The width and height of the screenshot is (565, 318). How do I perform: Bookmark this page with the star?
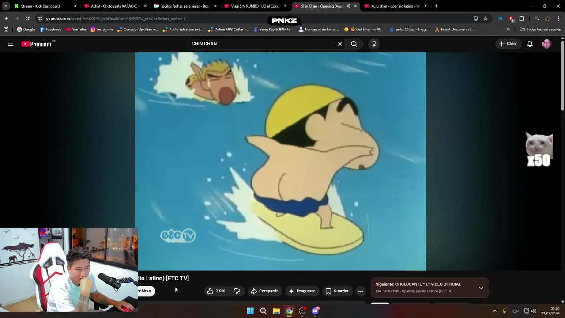pyautogui.click(x=486, y=19)
